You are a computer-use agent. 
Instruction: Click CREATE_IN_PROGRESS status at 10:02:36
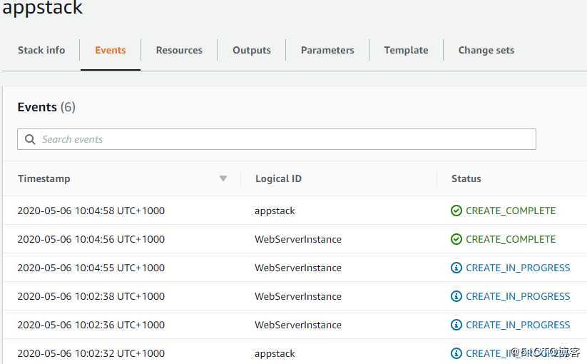518,325
